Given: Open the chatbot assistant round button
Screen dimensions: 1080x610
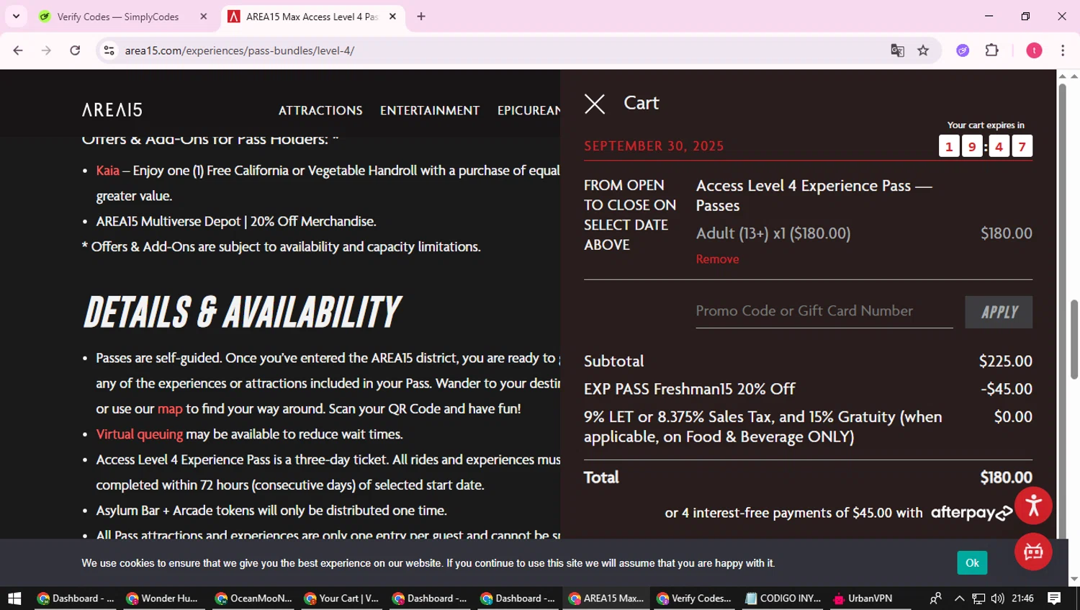Looking at the screenshot, I should 1033,552.
